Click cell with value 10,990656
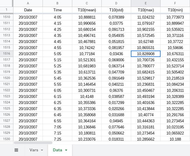This screenshot has width=190, height=156. pyautogui.click(x=87, y=23)
